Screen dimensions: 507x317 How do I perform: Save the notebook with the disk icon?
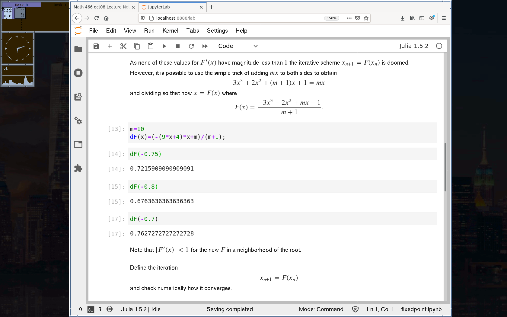tap(96, 46)
